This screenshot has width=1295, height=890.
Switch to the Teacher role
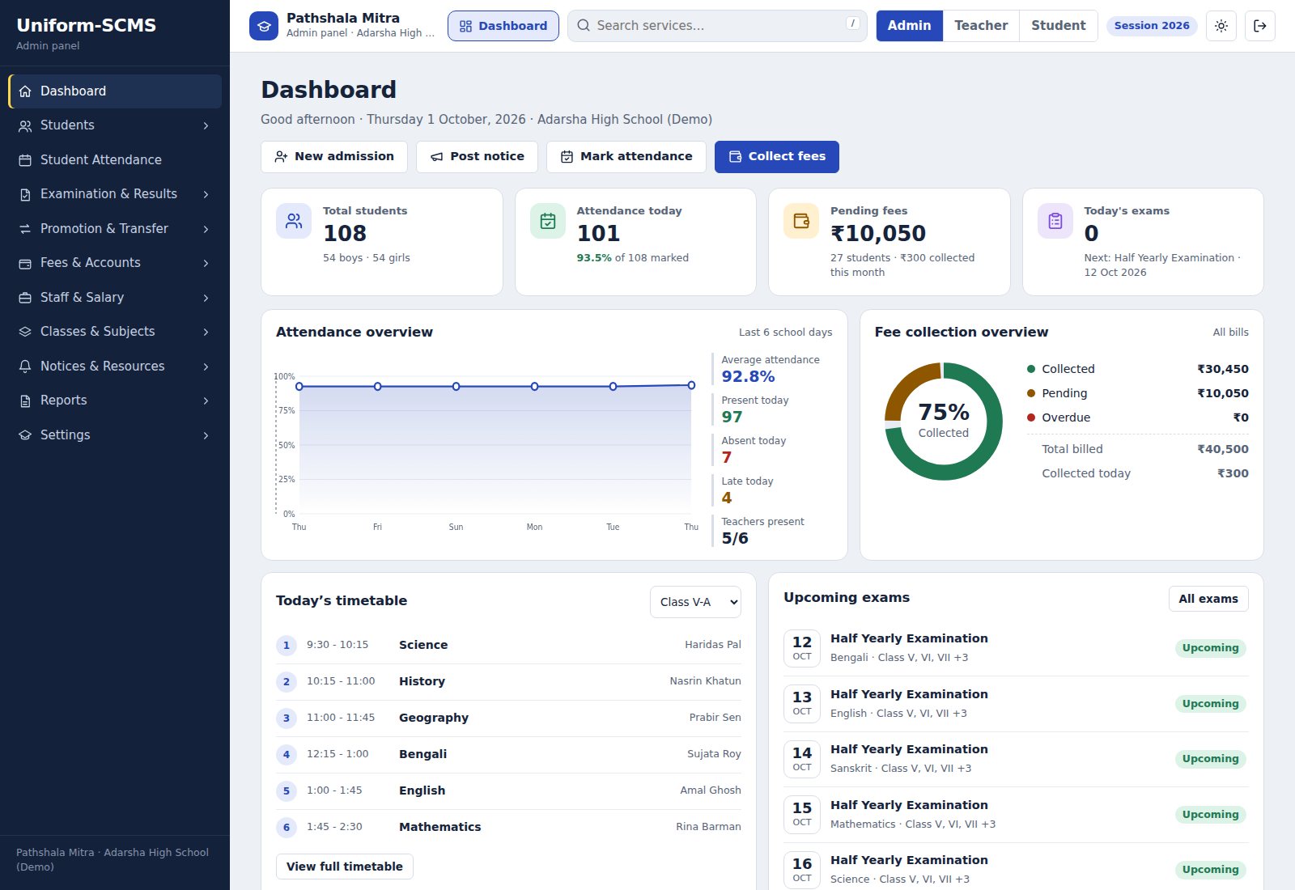981,26
